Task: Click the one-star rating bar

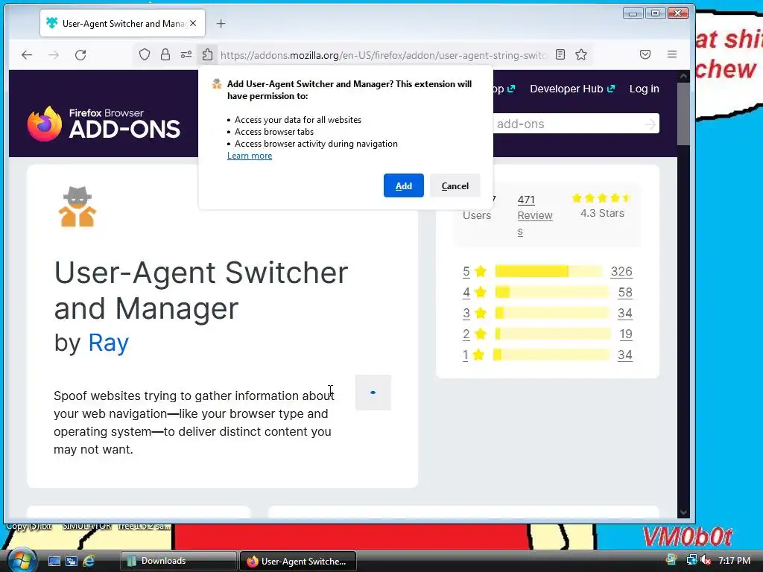Action: [551, 355]
